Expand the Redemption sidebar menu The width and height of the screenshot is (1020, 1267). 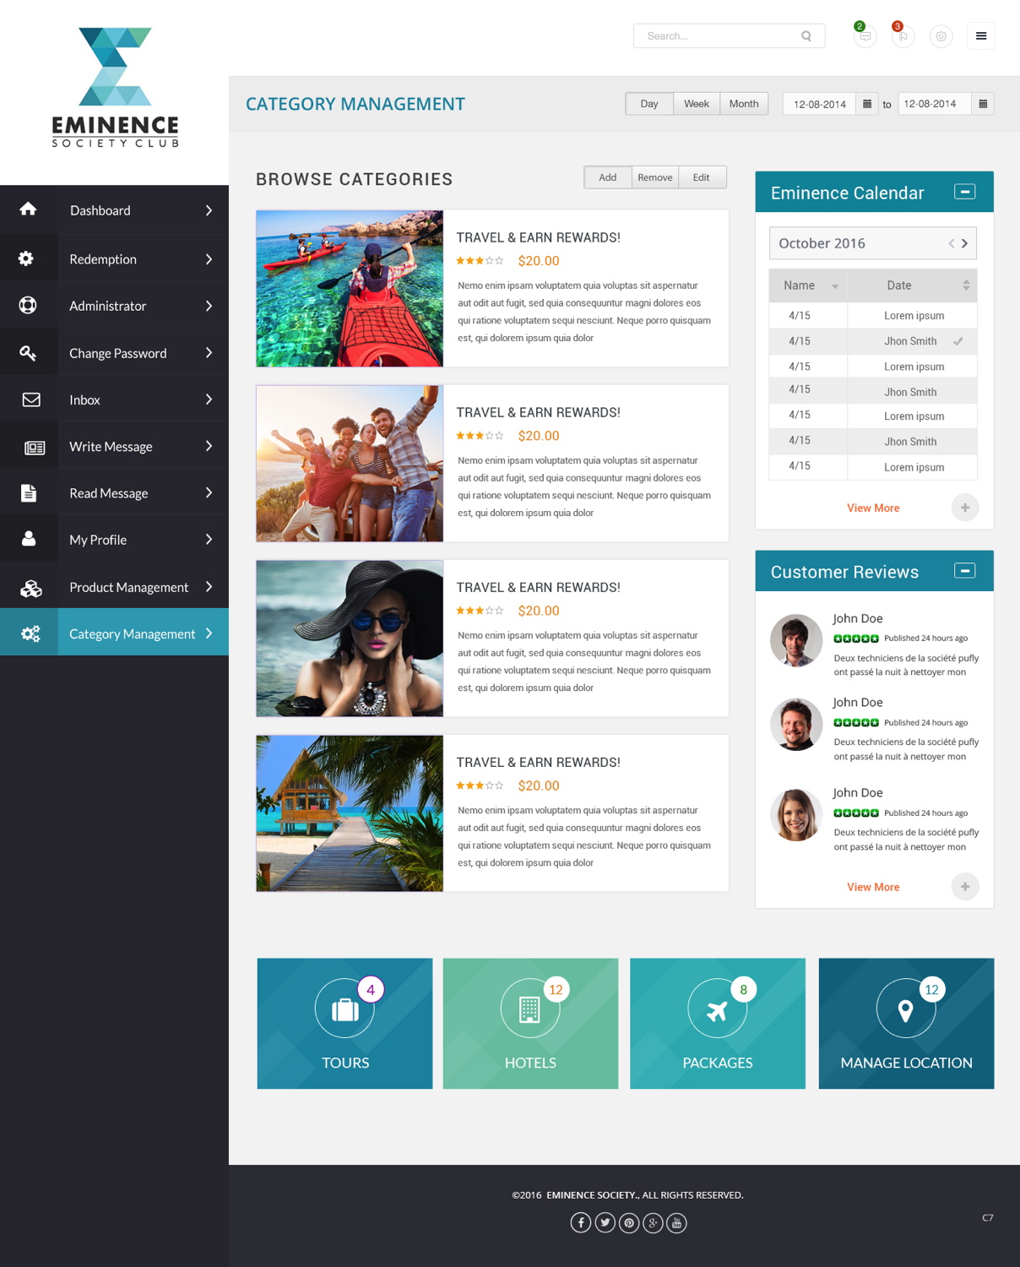[114, 258]
